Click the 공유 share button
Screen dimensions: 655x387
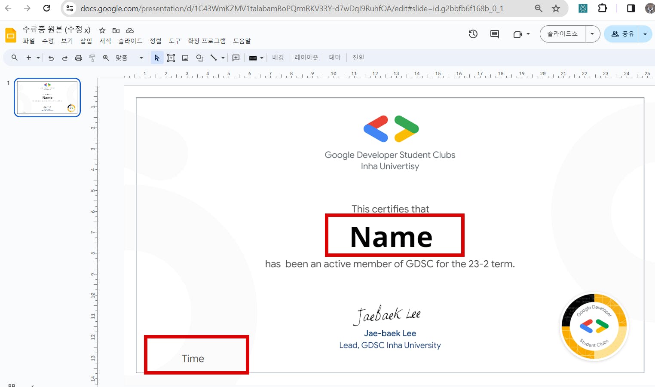[621, 34]
